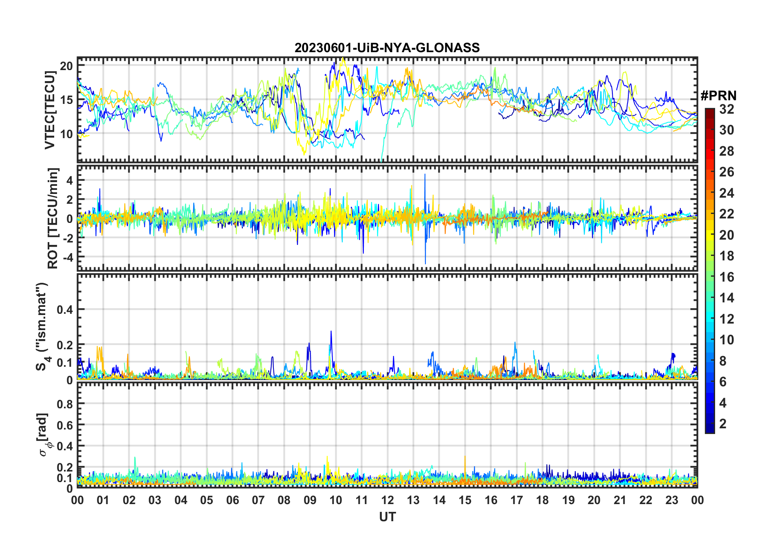Click the colorbar tick label 32
This screenshot has width=775, height=542.
click(727, 109)
